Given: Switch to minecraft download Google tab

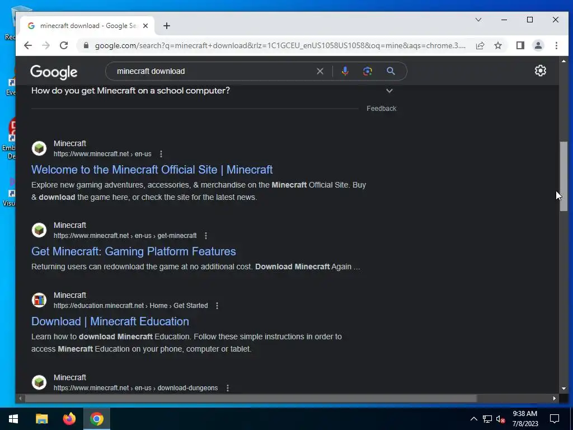Looking at the screenshot, I should point(88,26).
